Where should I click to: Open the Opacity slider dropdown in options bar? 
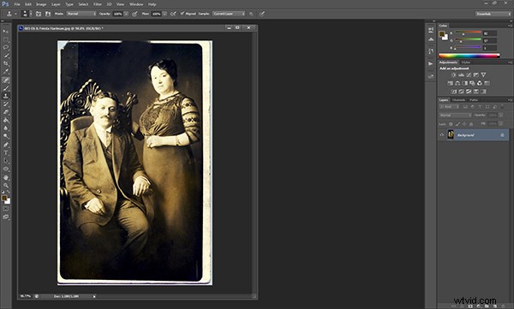(126, 14)
